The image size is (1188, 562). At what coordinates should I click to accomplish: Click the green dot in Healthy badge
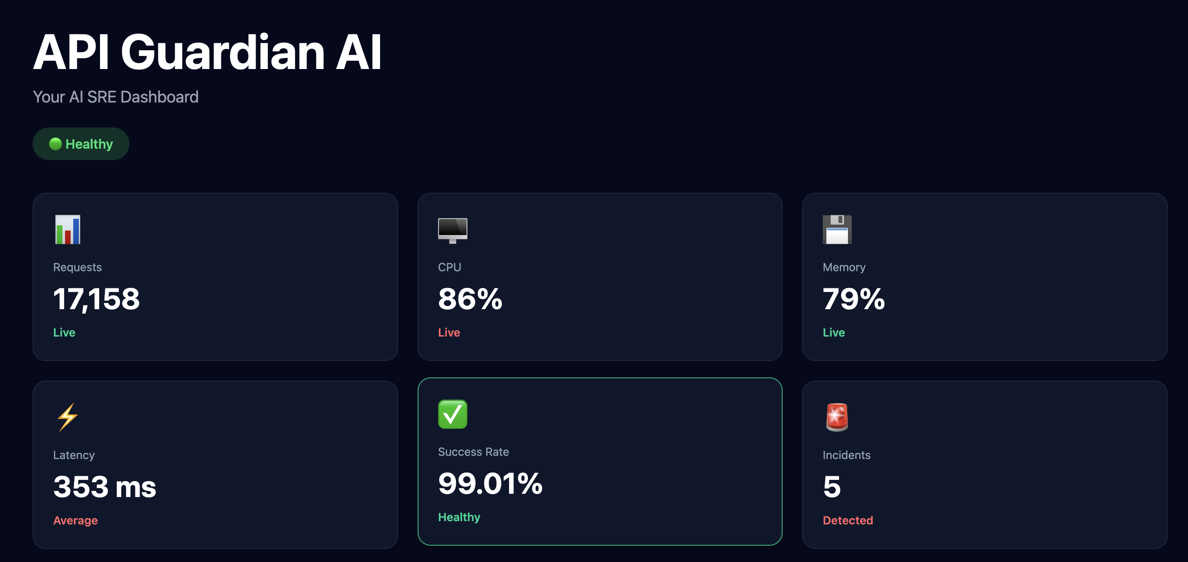pos(56,144)
